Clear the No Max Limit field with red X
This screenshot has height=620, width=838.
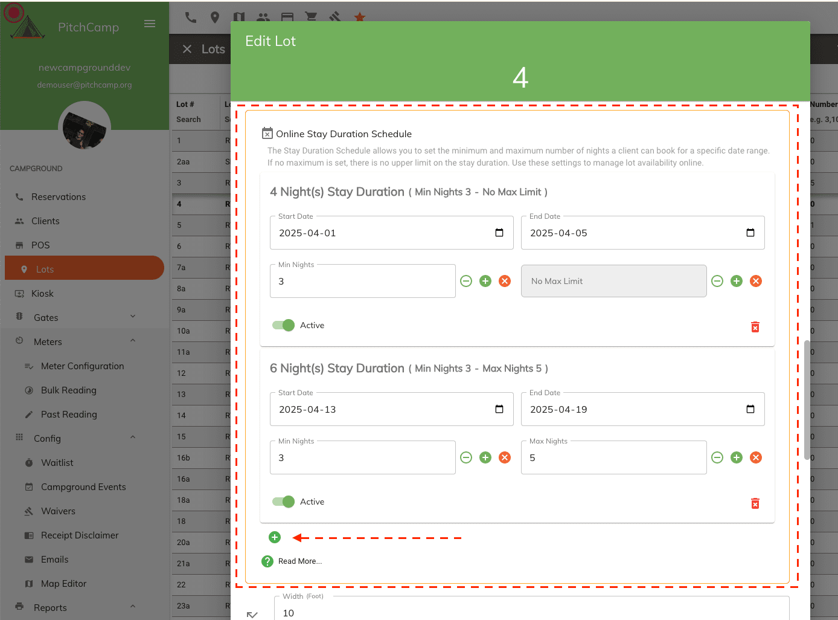pos(756,281)
